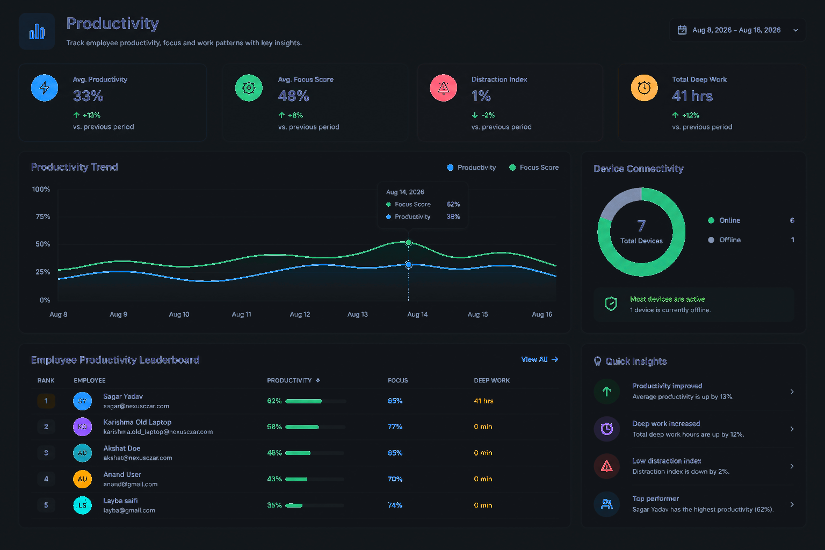
Task: Click the blue Productivity point on Aug 14
Action: click(x=409, y=265)
